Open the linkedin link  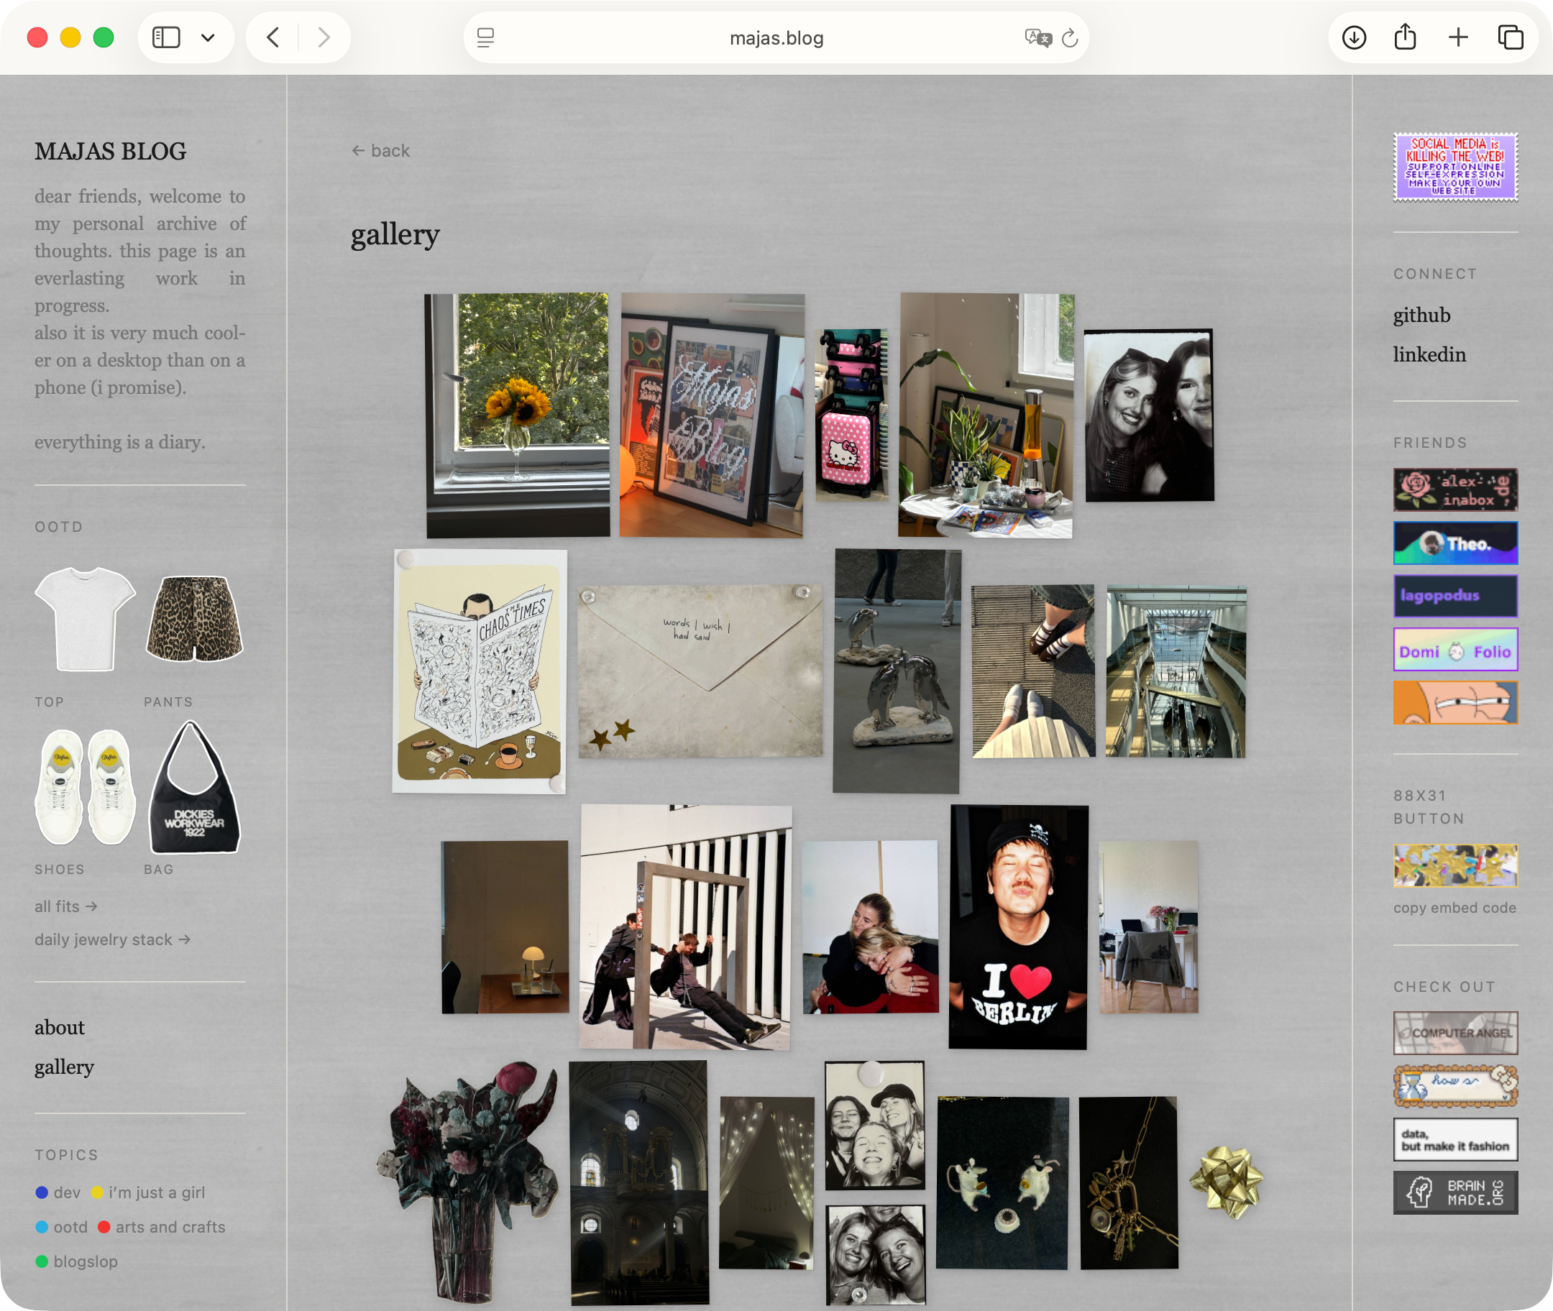1429,354
